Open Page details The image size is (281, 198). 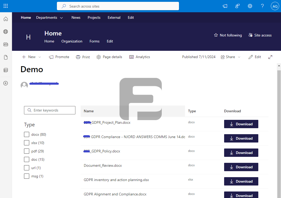pyautogui.click(x=109, y=57)
